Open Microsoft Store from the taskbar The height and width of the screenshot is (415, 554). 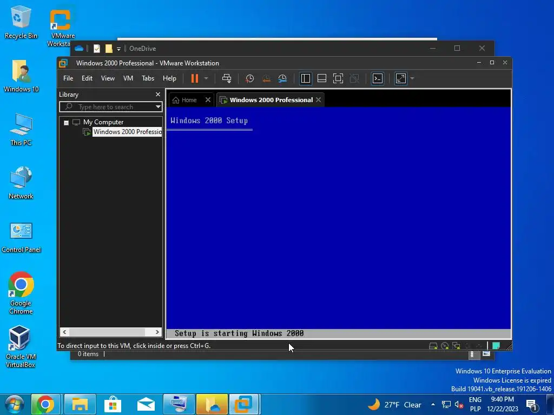point(113,404)
